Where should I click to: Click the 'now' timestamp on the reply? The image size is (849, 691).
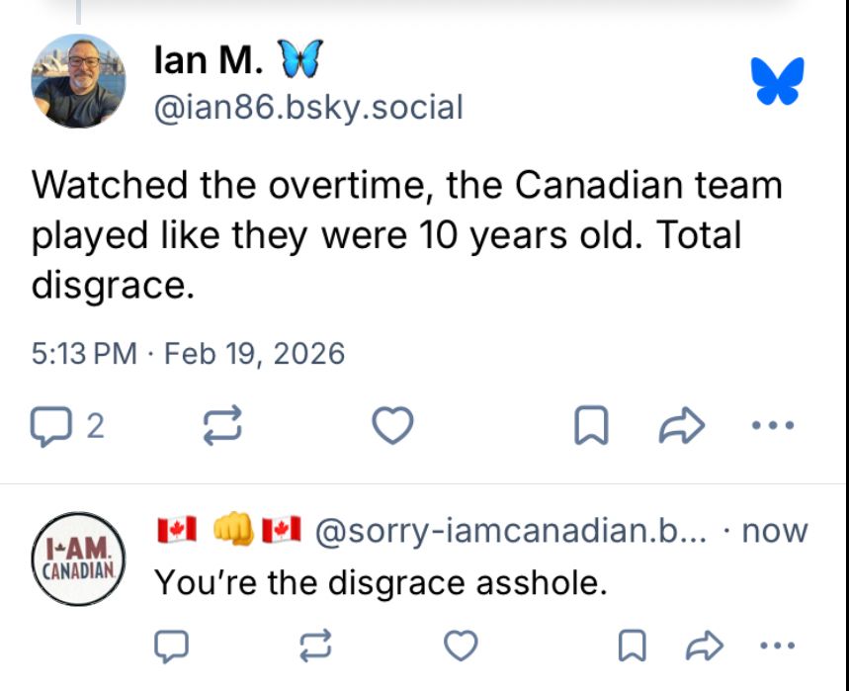tap(775, 531)
